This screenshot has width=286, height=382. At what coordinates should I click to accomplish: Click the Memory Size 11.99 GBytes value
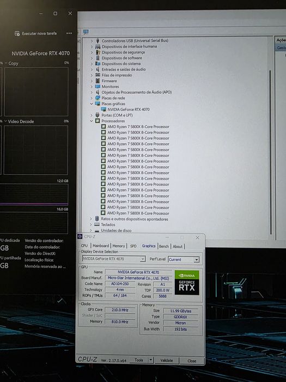tap(180, 311)
